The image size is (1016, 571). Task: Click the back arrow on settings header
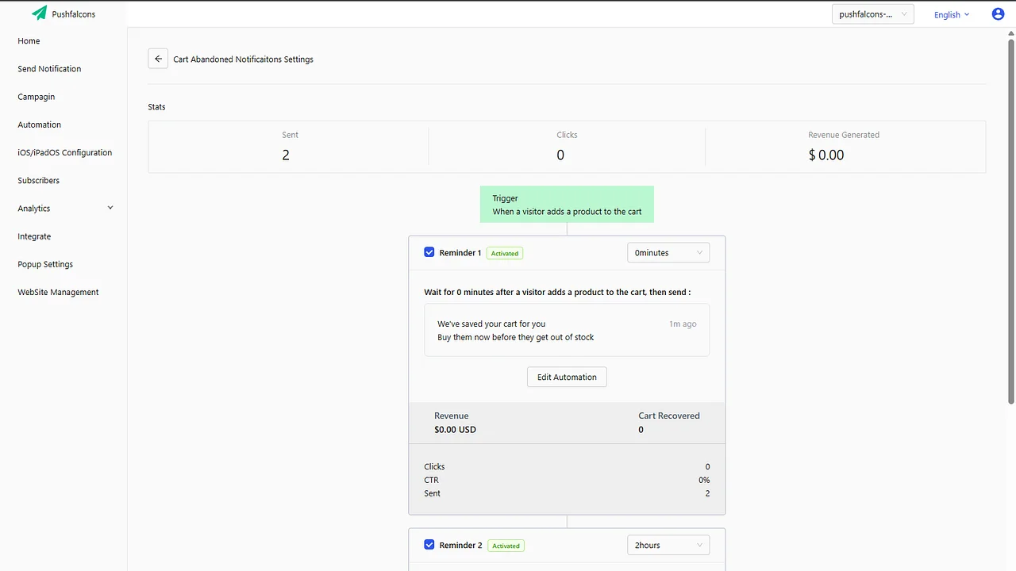click(x=157, y=58)
